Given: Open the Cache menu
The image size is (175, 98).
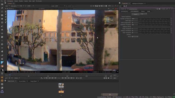Looking at the screenshot, I should coord(26,1).
